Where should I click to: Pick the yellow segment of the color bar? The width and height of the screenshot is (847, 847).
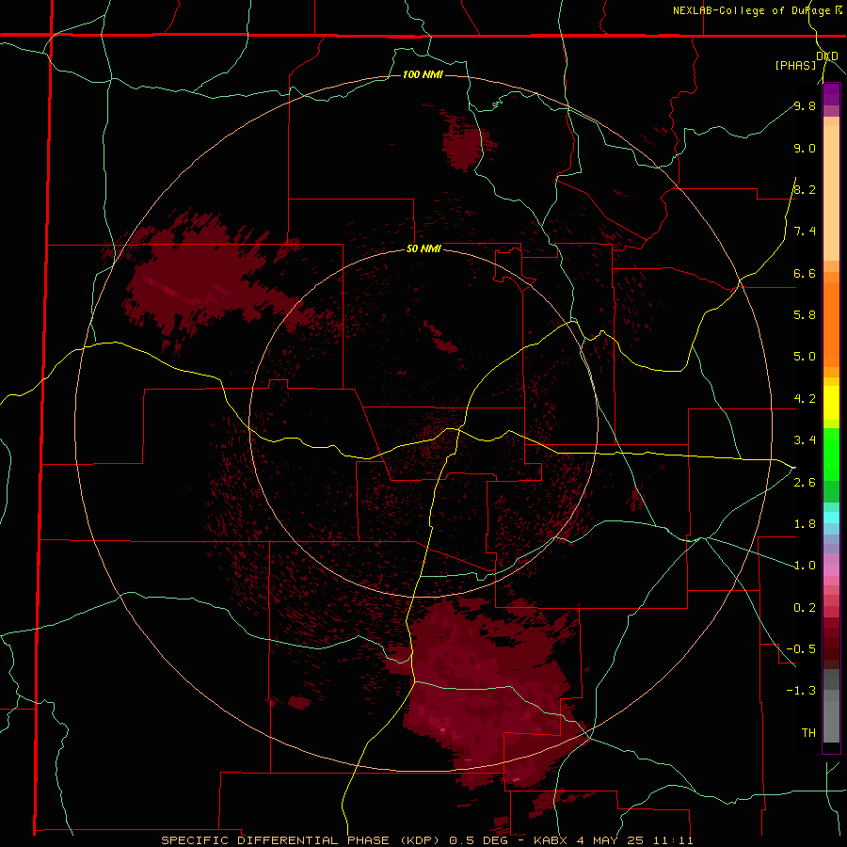[831, 403]
